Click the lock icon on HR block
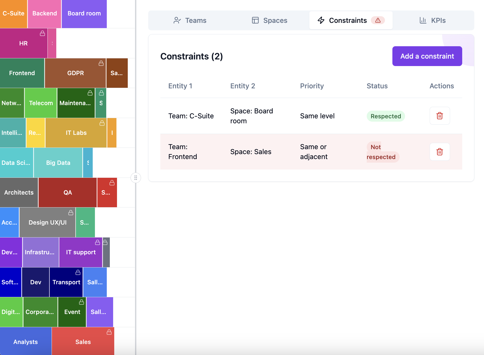 pos(42,33)
